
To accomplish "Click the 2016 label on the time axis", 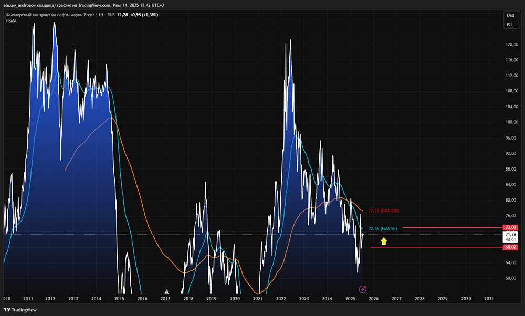I will point(142,299).
